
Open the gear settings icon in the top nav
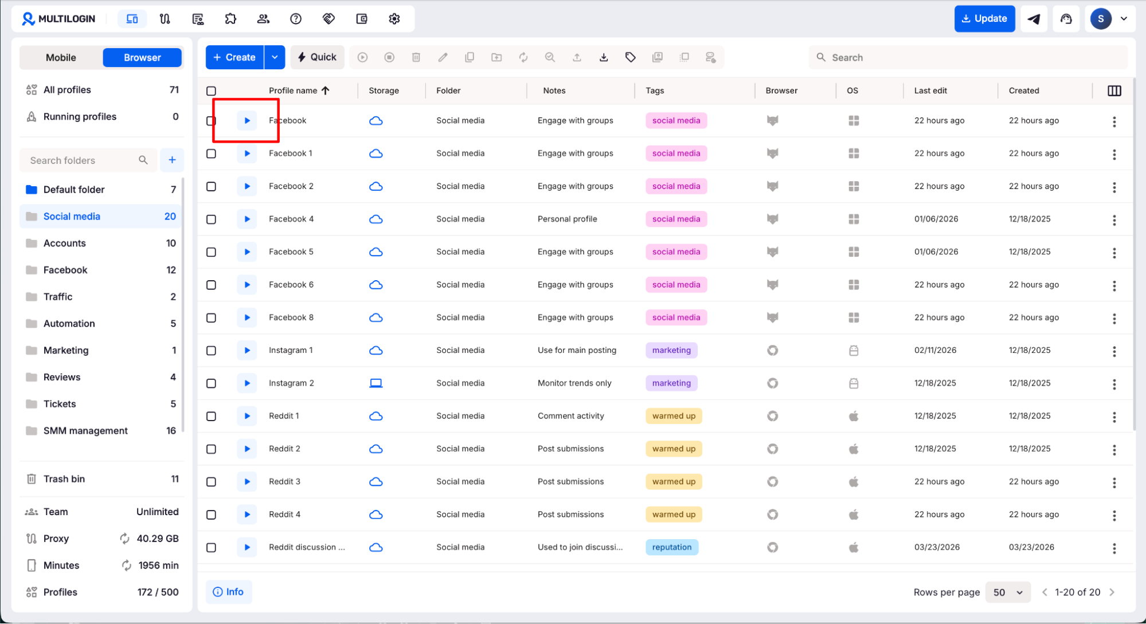[x=394, y=19]
